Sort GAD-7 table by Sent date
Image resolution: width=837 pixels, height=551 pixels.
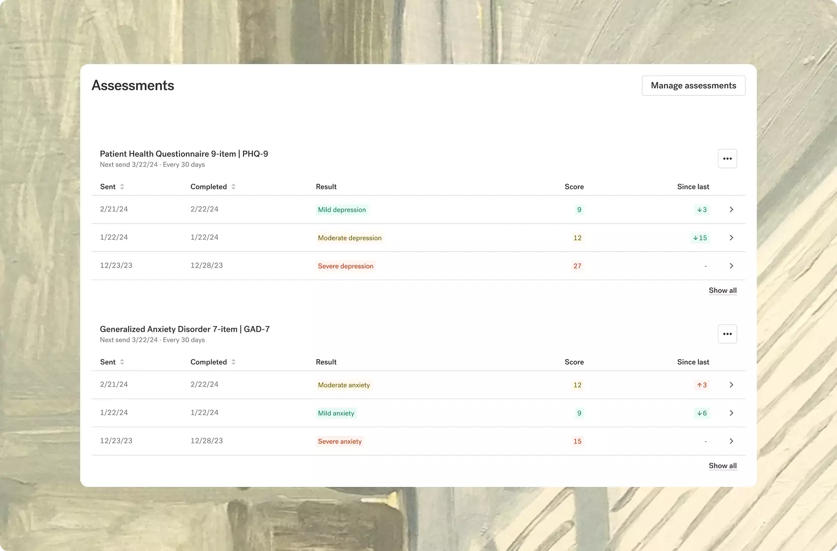pyautogui.click(x=122, y=362)
